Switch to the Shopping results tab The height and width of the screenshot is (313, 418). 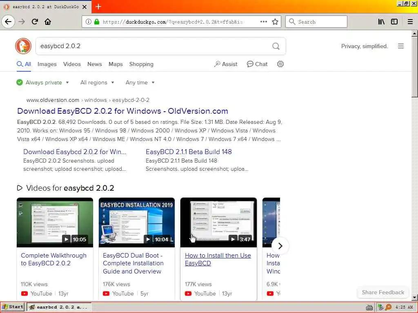point(141,64)
